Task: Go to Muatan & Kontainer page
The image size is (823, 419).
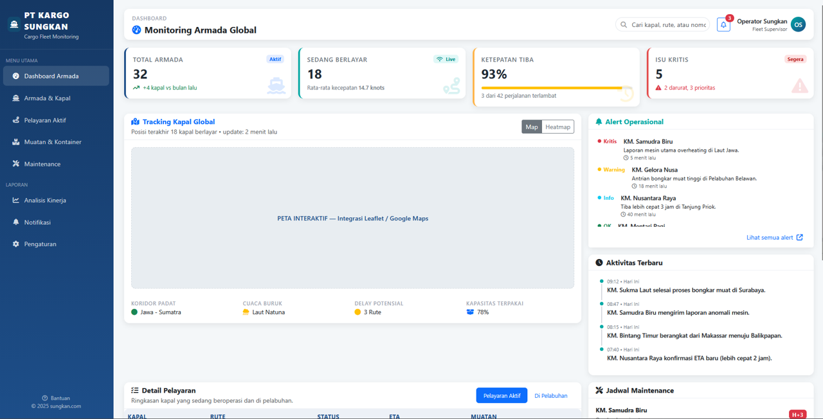Action: pyautogui.click(x=52, y=142)
